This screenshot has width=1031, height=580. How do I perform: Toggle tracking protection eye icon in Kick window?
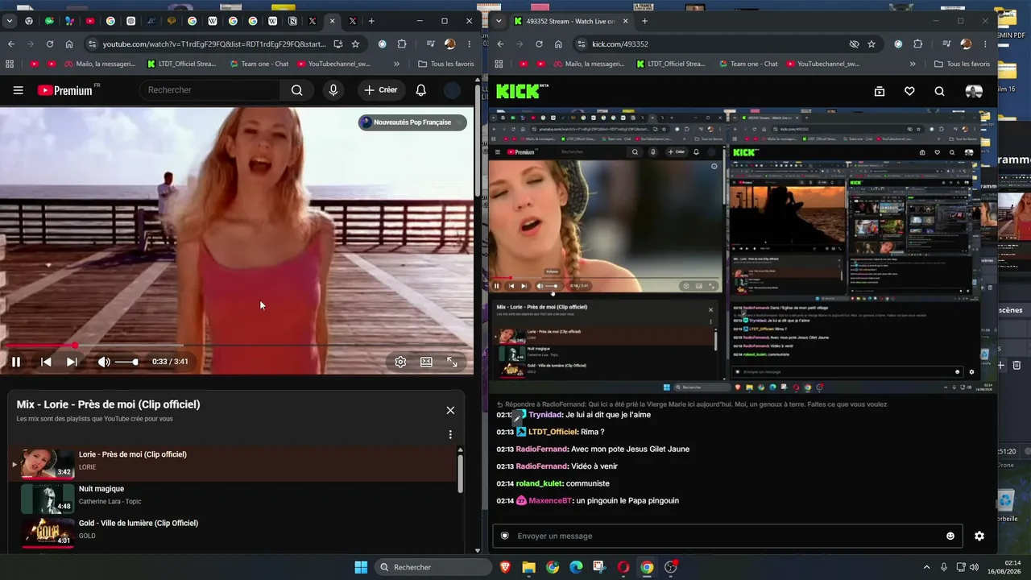(854, 43)
